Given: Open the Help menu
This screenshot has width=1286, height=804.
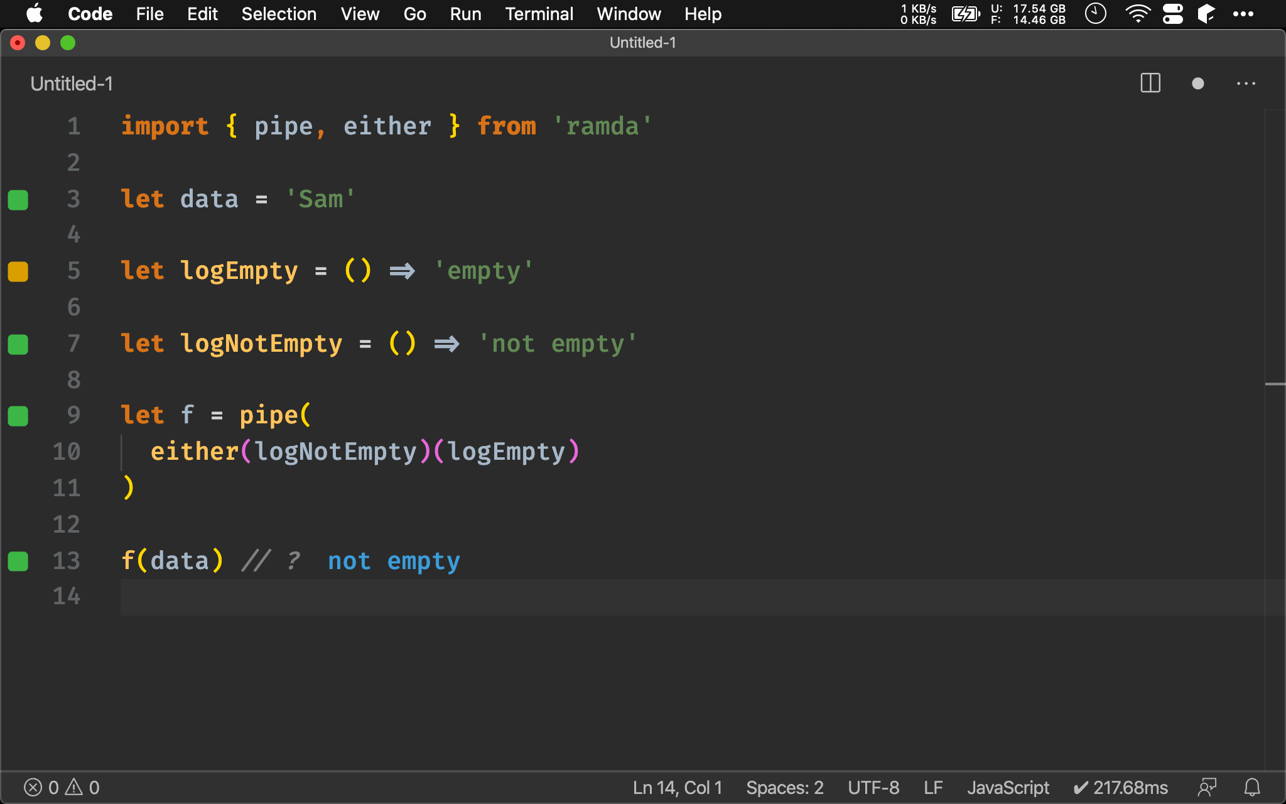Looking at the screenshot, I should click(703, 14).
